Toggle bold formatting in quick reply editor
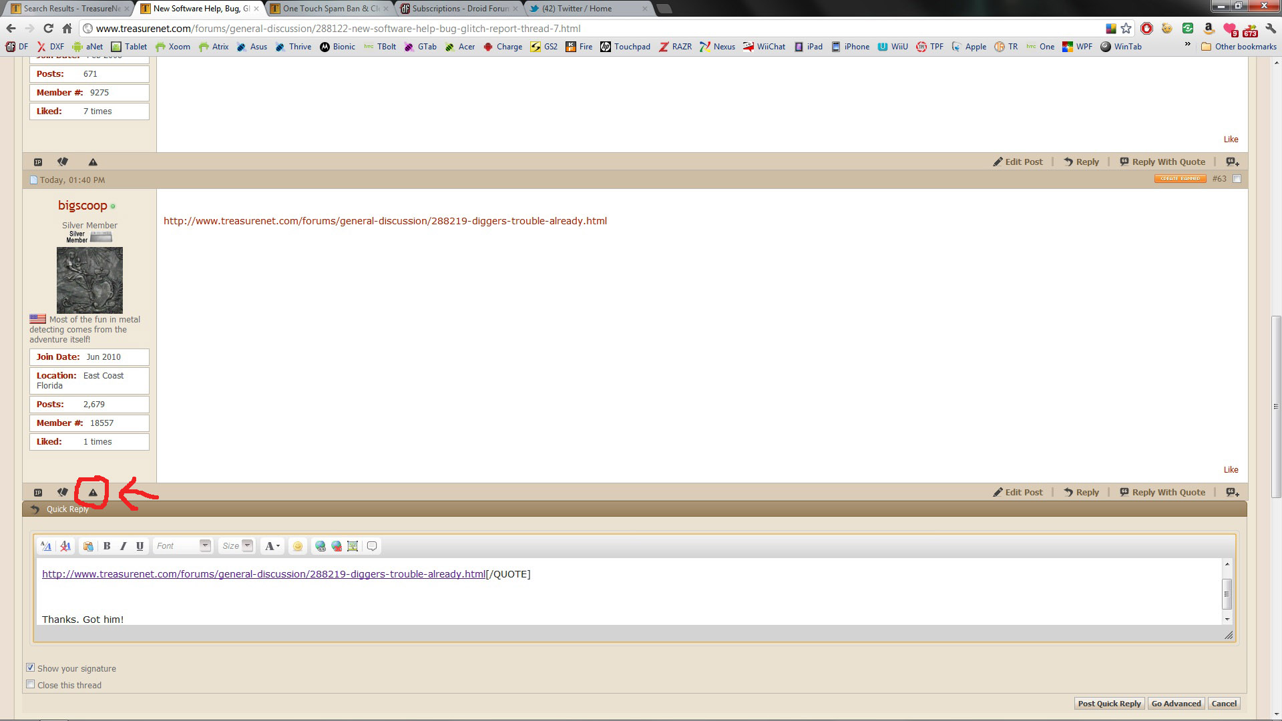1282x721 pixels. pyautogui.click(x=107, y=546)
